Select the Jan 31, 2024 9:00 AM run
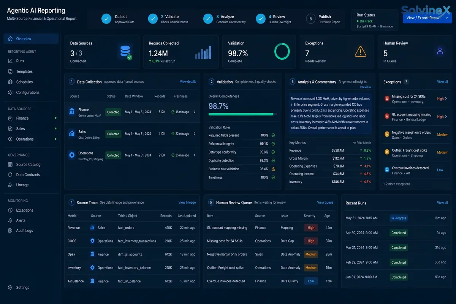Image resolution: width=456 pixels, height=304 pixels. pyautogui.click(x=396, y=277)
